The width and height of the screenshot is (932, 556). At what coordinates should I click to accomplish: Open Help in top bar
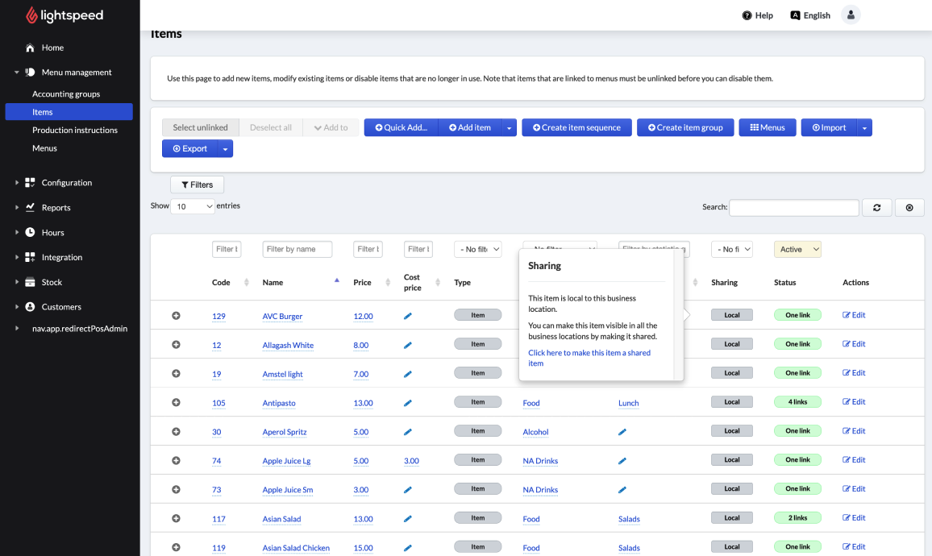tap(758, 15)
